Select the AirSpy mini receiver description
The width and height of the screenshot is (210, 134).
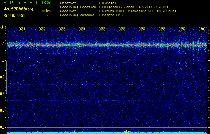point(139,11)
